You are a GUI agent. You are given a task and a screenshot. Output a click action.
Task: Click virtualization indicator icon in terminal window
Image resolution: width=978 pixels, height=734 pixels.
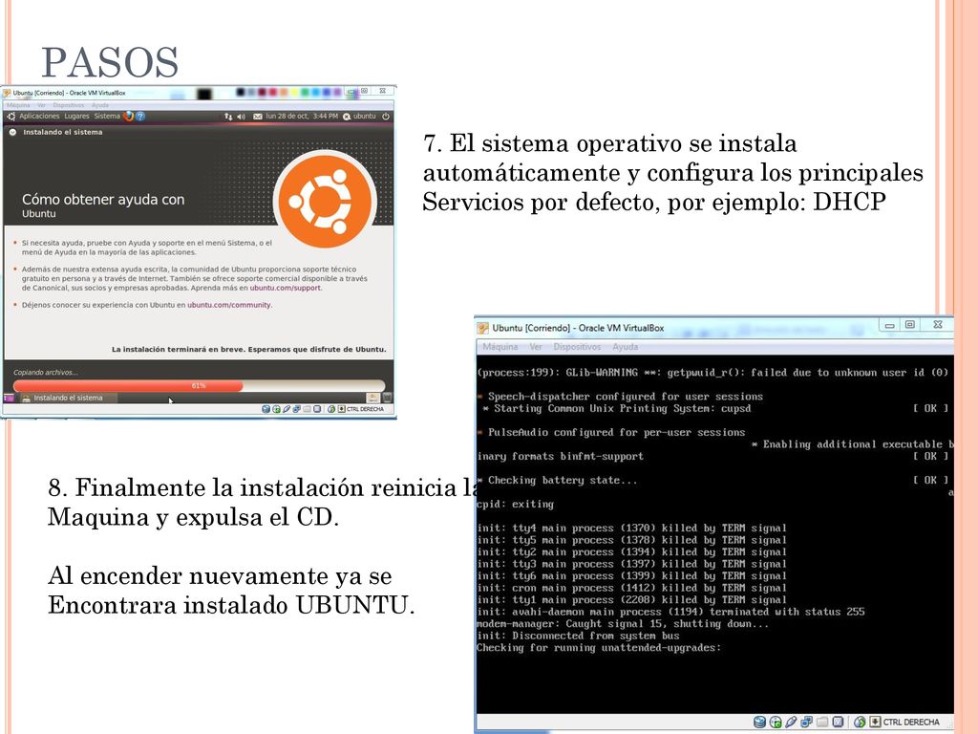pyautogui.click(x=838, y=723)
